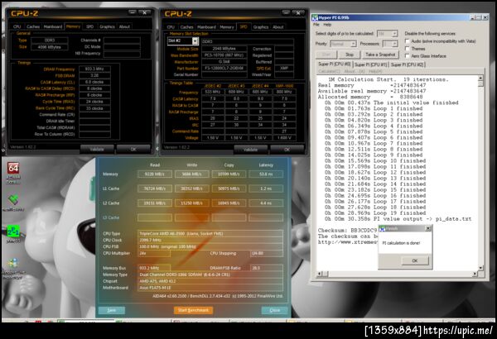Viewport: 497px width, 339px height.
Task: Open the Help menu in Hyper PI
Action: pos(327,24)
